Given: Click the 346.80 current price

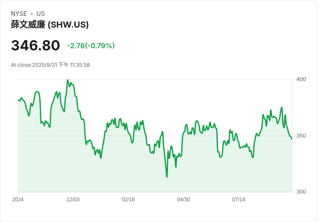Looking at the screenshot, I should pos(35,45).
